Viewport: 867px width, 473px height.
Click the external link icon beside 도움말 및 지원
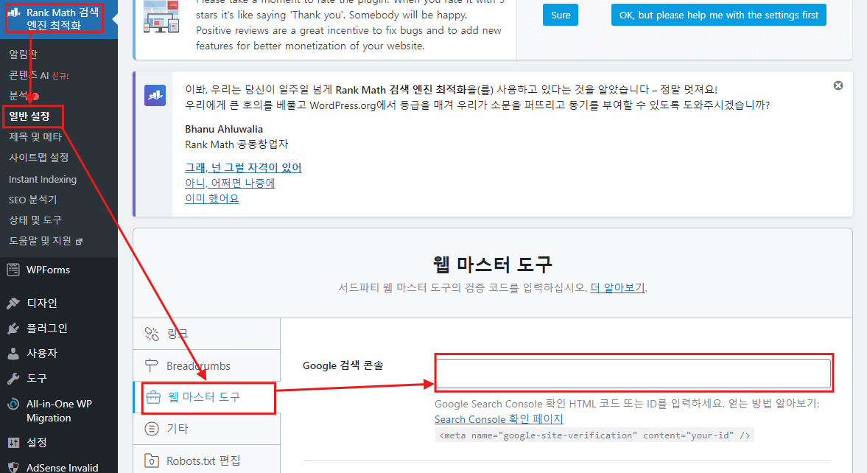79,241
